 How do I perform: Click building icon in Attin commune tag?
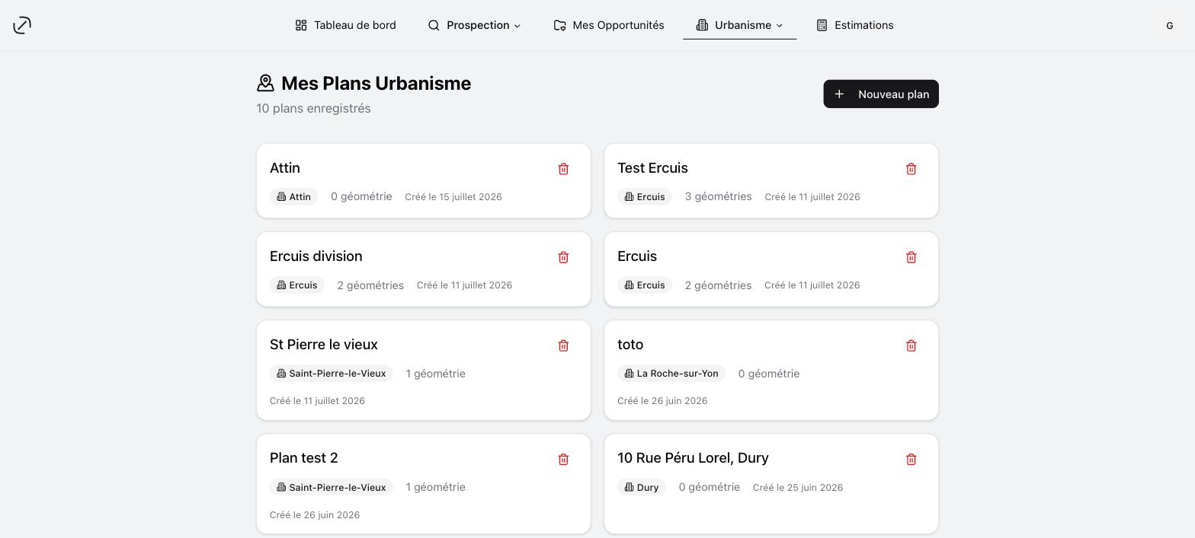281,196
